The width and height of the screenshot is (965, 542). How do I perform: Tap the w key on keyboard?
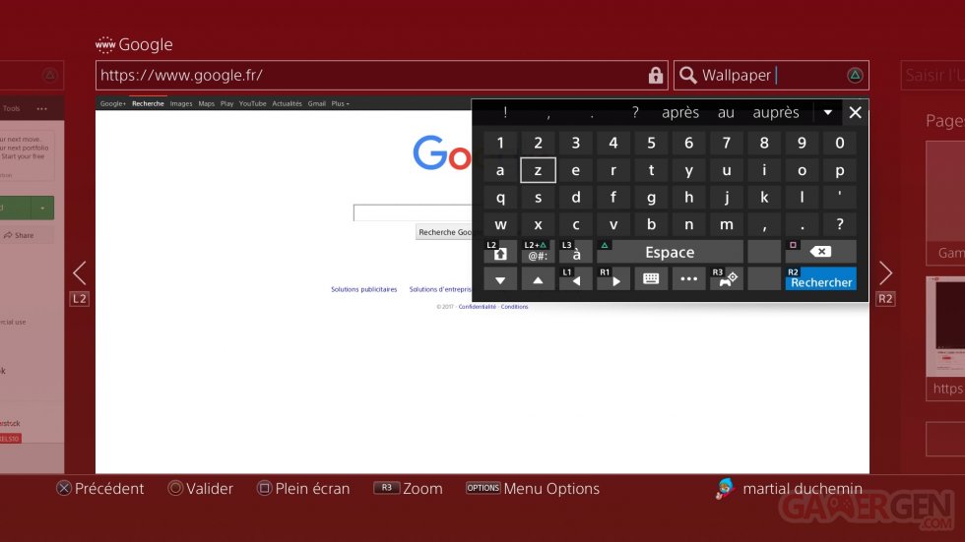tap(500, 224)
